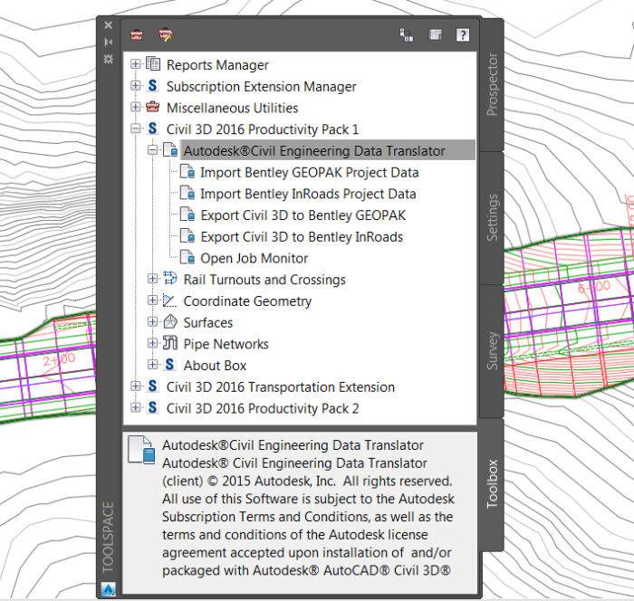The image size is (634, 601).
Task: Expand Civil 3D 2016 Transportation Extension
Action: [x=136, y=386]
